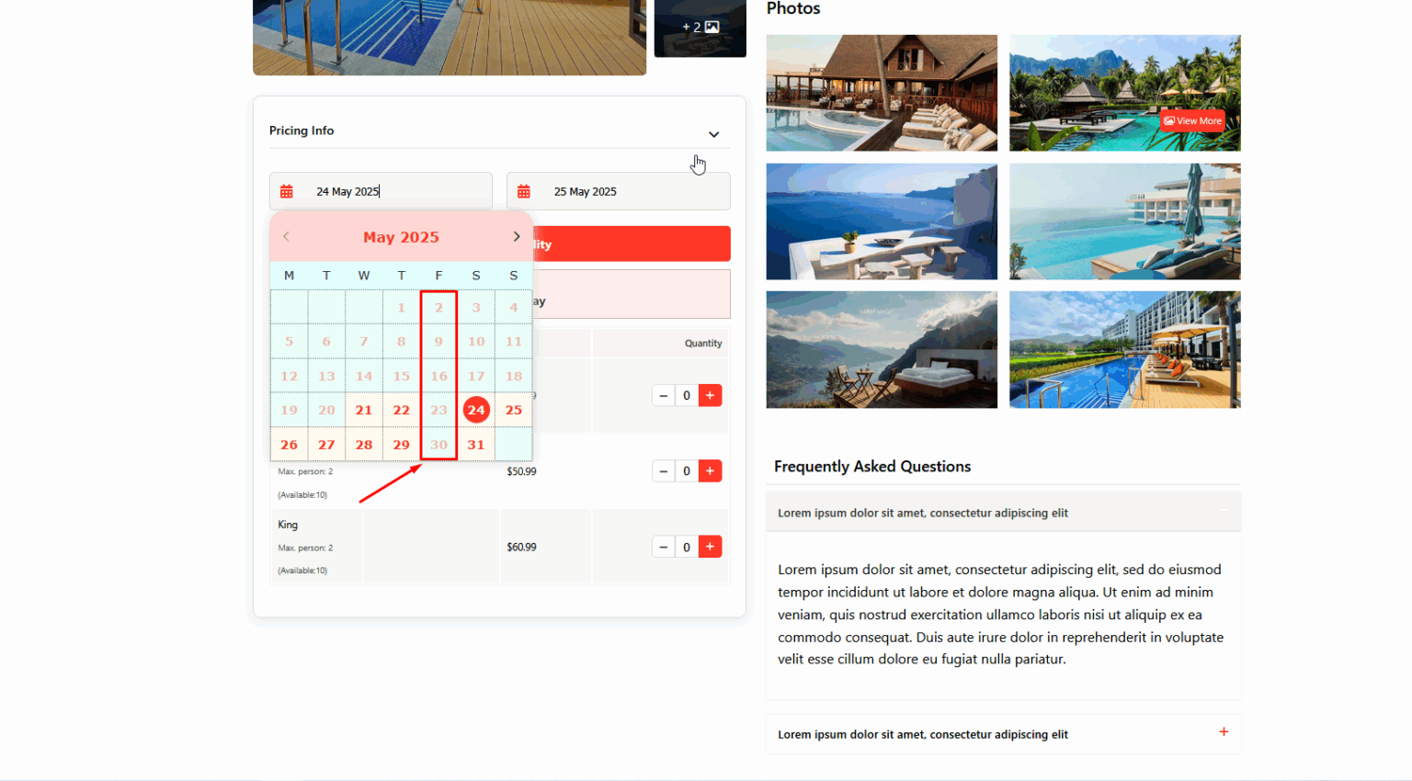Click the check-in calendar icon
1412x781 pixels.
point(287,192)
